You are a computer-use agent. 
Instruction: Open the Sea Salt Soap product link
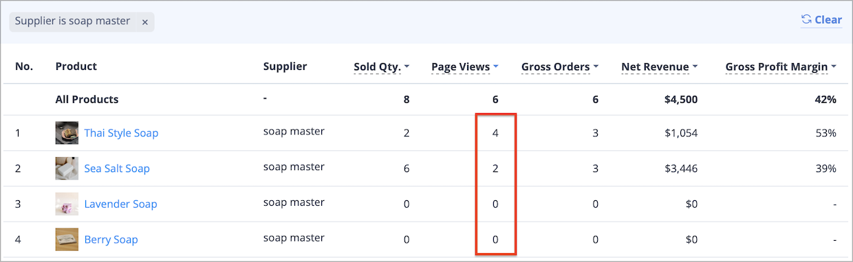point(117,169)
